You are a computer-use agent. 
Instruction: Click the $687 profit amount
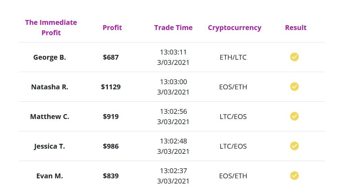[x=111, y=57]
